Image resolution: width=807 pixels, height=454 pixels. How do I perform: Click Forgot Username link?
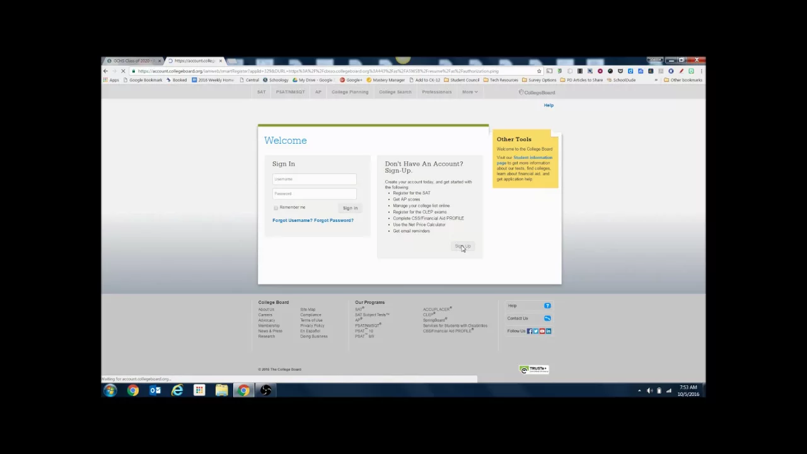coord(292,221)
